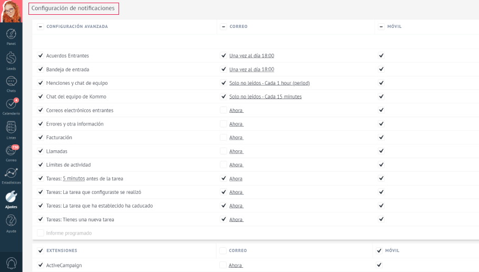Open the Estadísticas analytics icon
The height and width of the screenshot is (272, 479).
11,174
